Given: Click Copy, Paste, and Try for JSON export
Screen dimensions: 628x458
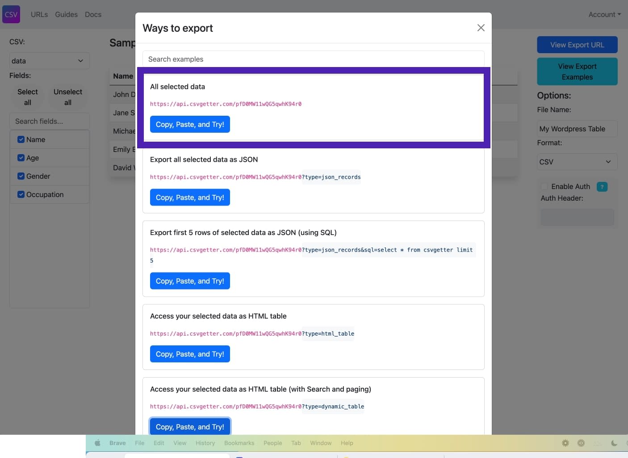Looking at the screenshot, I should coord(190,197).
